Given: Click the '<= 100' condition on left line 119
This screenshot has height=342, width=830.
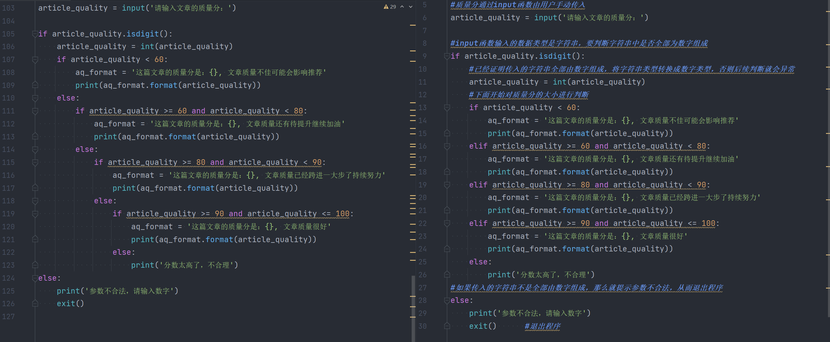Looking at the screenshot, I should coord(335,214).
